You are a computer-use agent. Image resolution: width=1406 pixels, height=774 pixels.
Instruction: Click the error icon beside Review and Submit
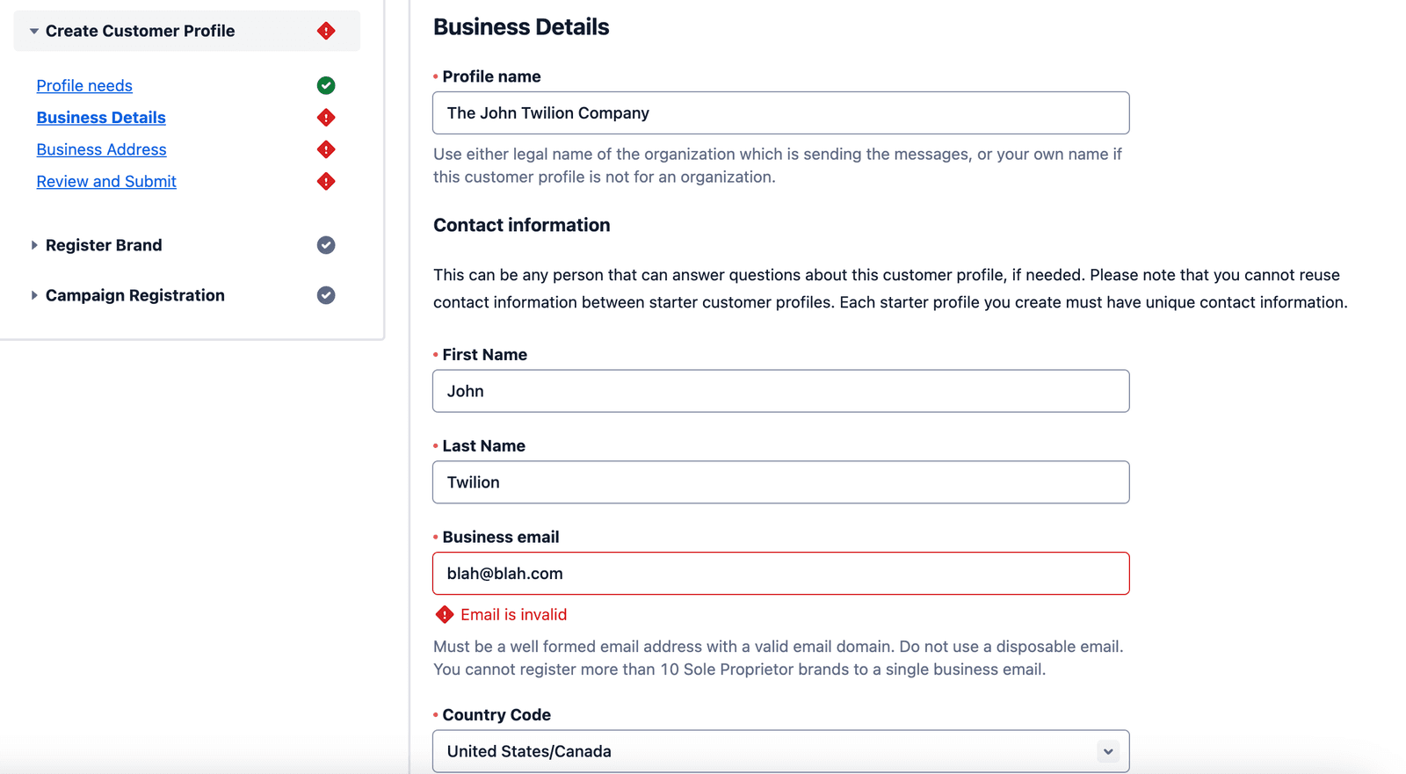326,181
